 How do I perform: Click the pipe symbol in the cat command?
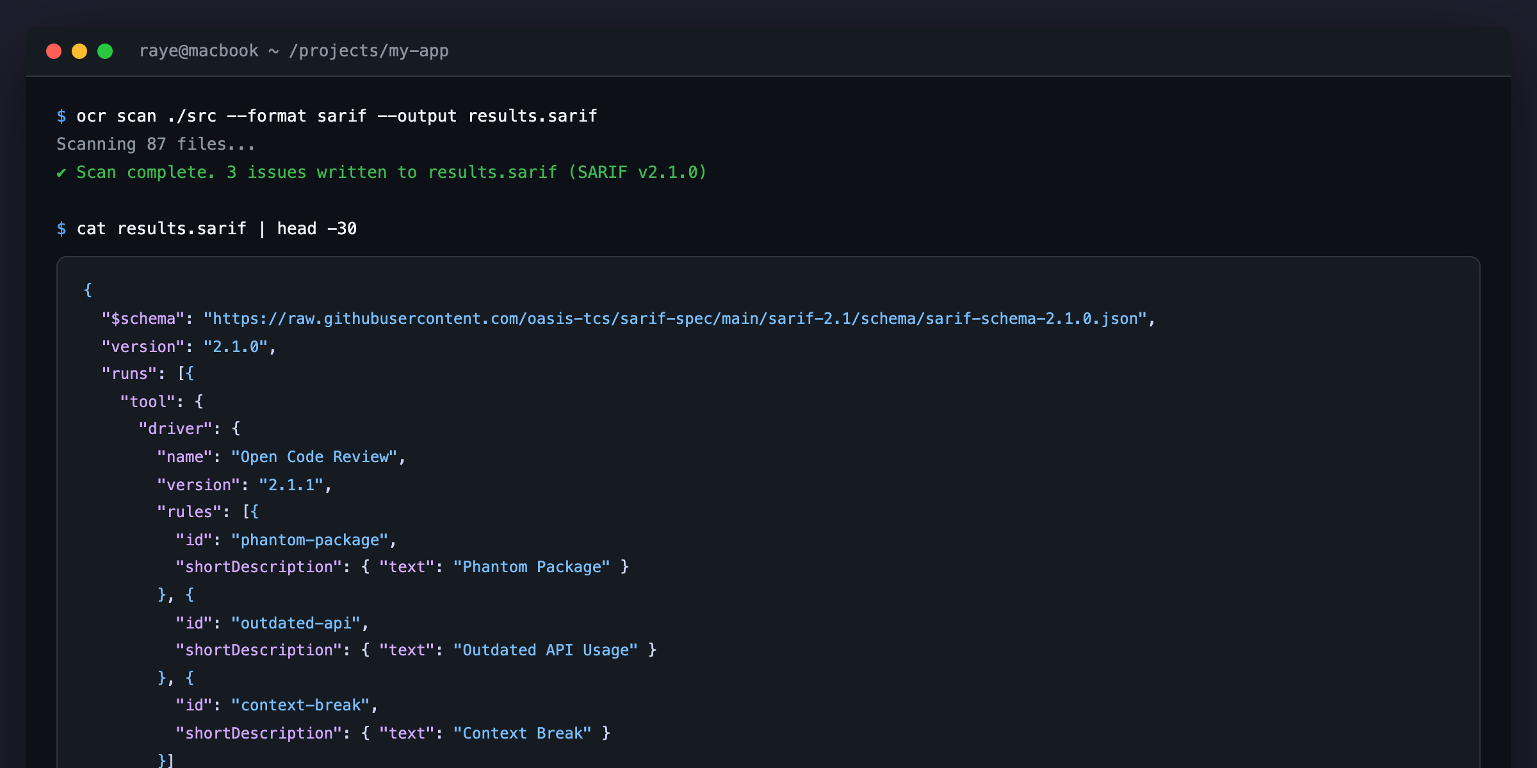click(263, 228)
